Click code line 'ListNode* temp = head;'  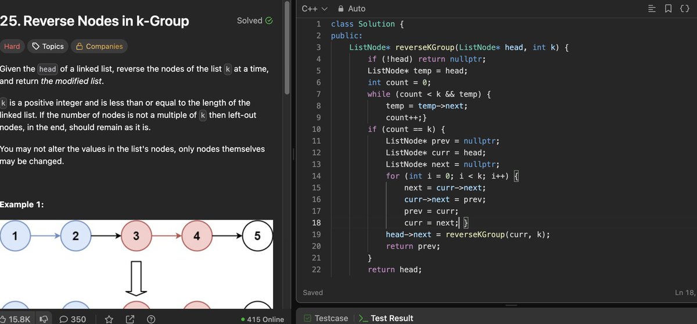tap(417, 71)
